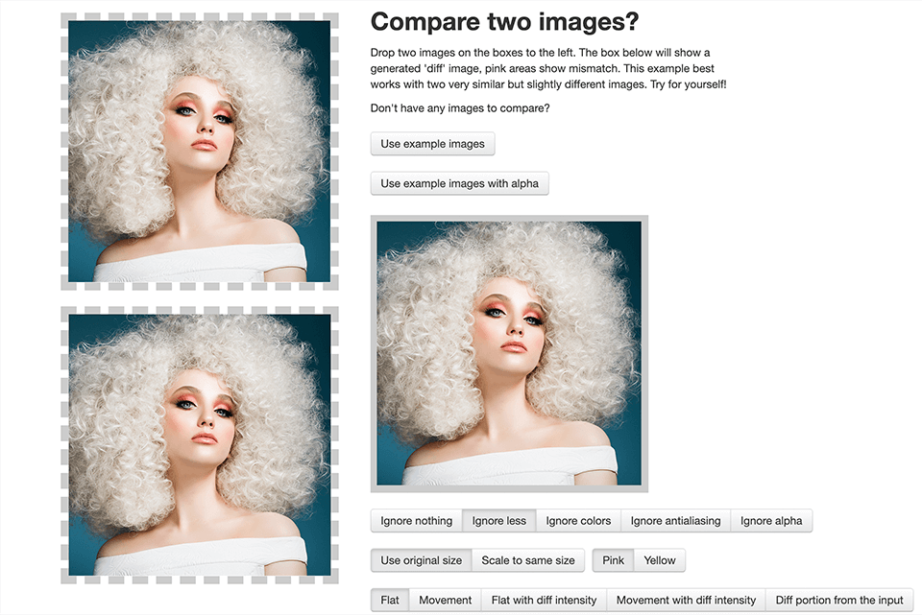Choose Scale to same size
The image size is (922, 615).
click(527, 560)
